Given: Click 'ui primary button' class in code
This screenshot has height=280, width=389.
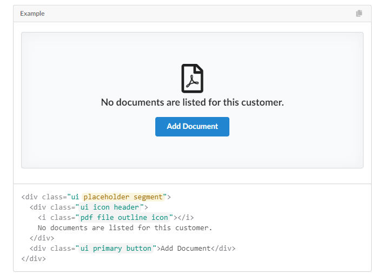Looking at the screenshot, I should (116, 249).
